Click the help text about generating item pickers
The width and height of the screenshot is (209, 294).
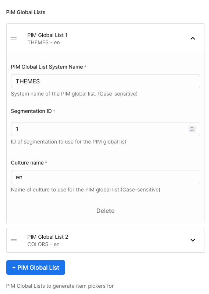[60, 286]
